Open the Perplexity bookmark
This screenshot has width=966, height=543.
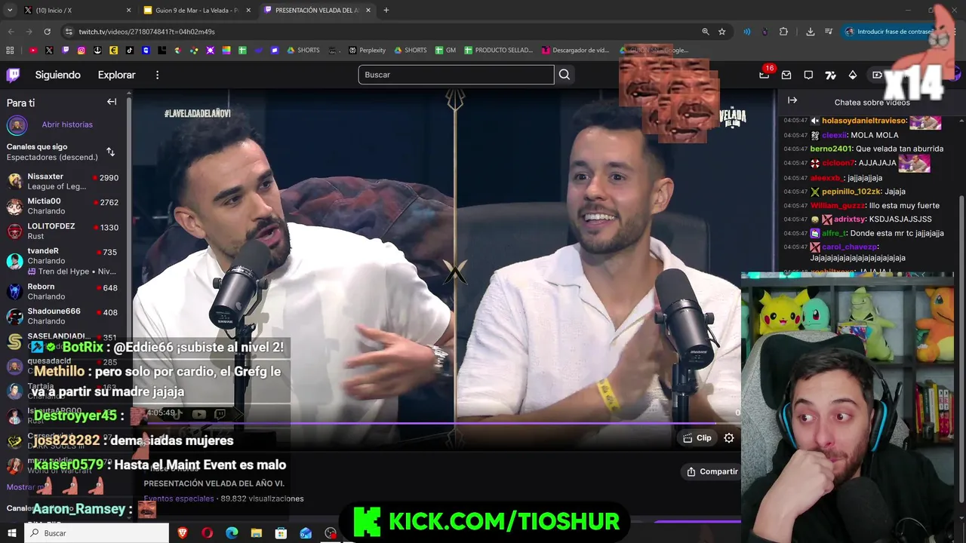(x=367, y=51)
